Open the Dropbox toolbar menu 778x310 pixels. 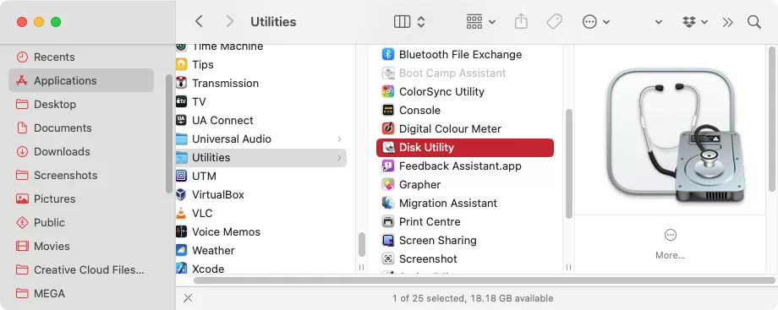[694, 22]
